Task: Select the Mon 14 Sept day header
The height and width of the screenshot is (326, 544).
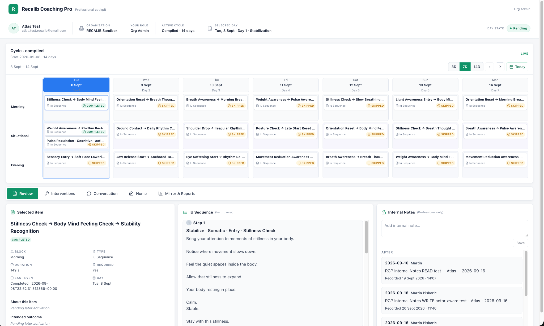Action: pos(495,85)
